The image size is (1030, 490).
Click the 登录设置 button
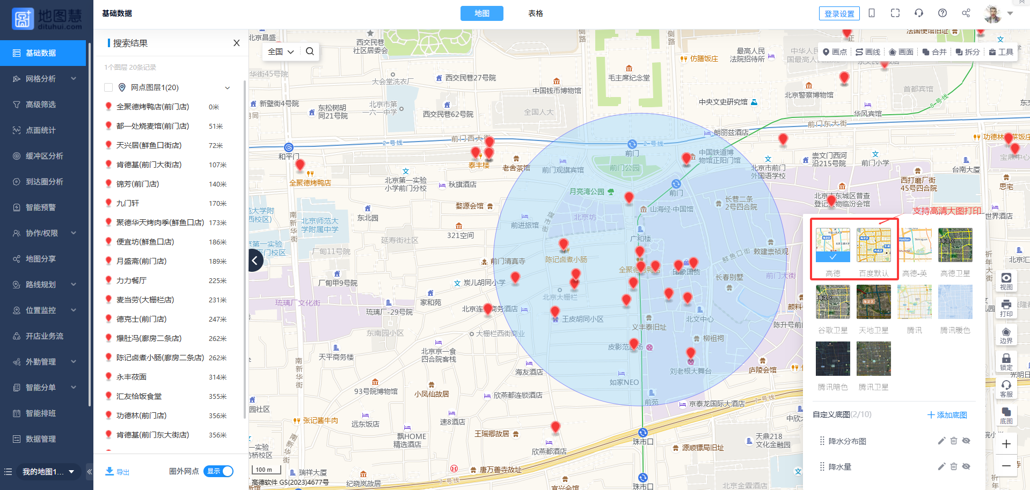tap(839, 14)
